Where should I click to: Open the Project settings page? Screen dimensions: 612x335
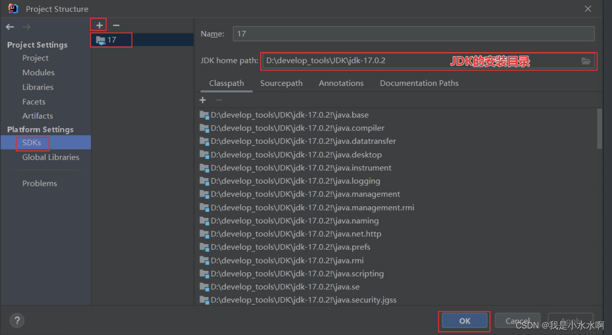click(36, 58)
